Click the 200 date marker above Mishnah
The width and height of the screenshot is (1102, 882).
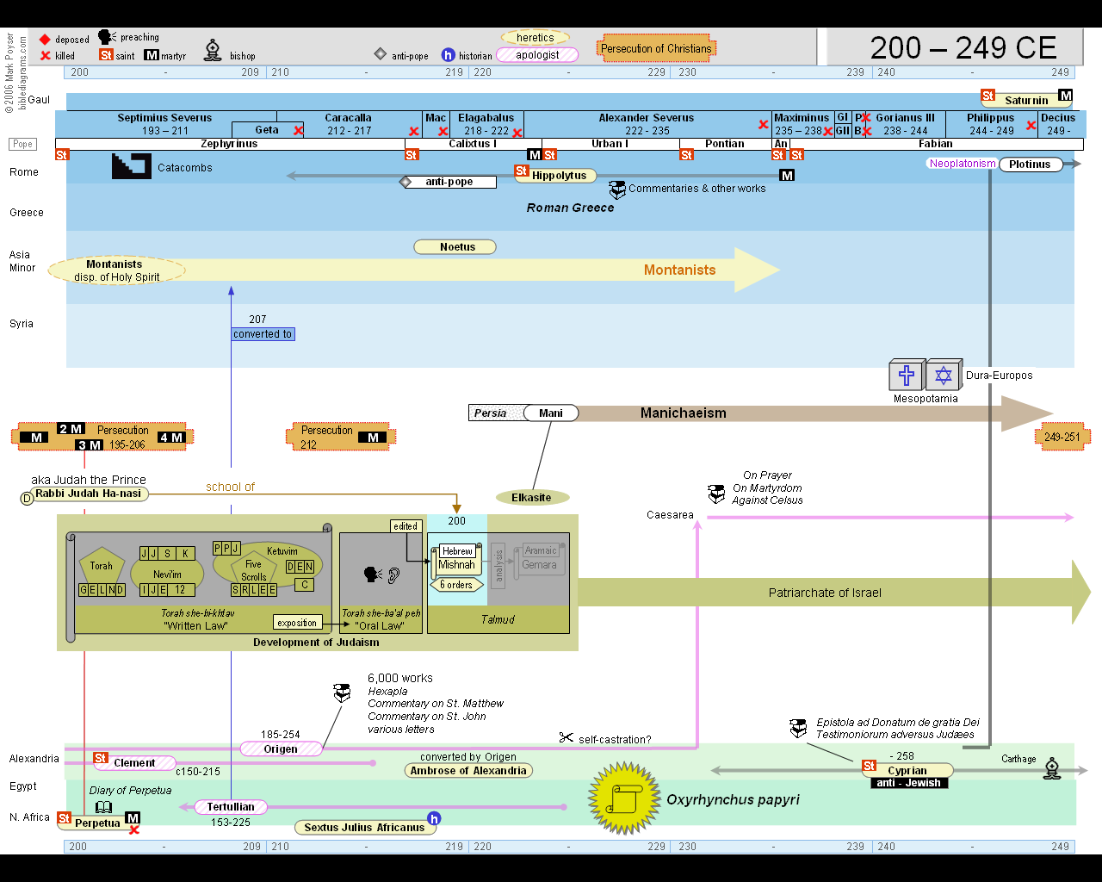457,521
